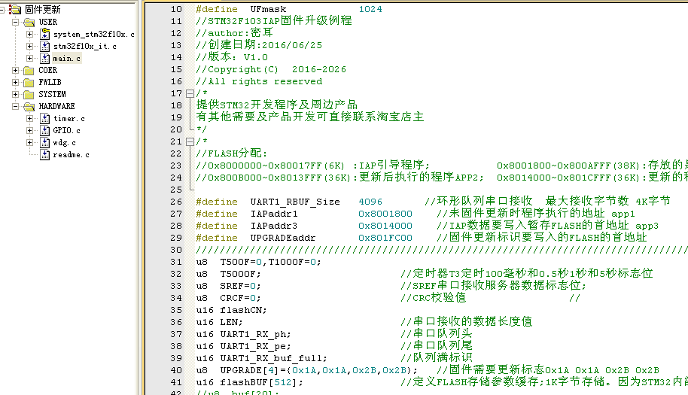Screen dimensions: 688x395
Task: Select the SYSTEM group label
Action: (52, 94)
